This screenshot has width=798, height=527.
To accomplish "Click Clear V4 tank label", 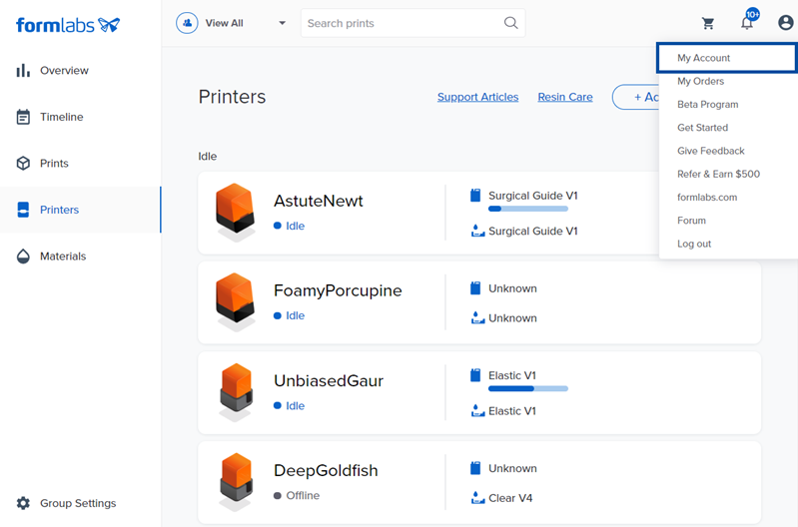I will click(x=510, y=498).
